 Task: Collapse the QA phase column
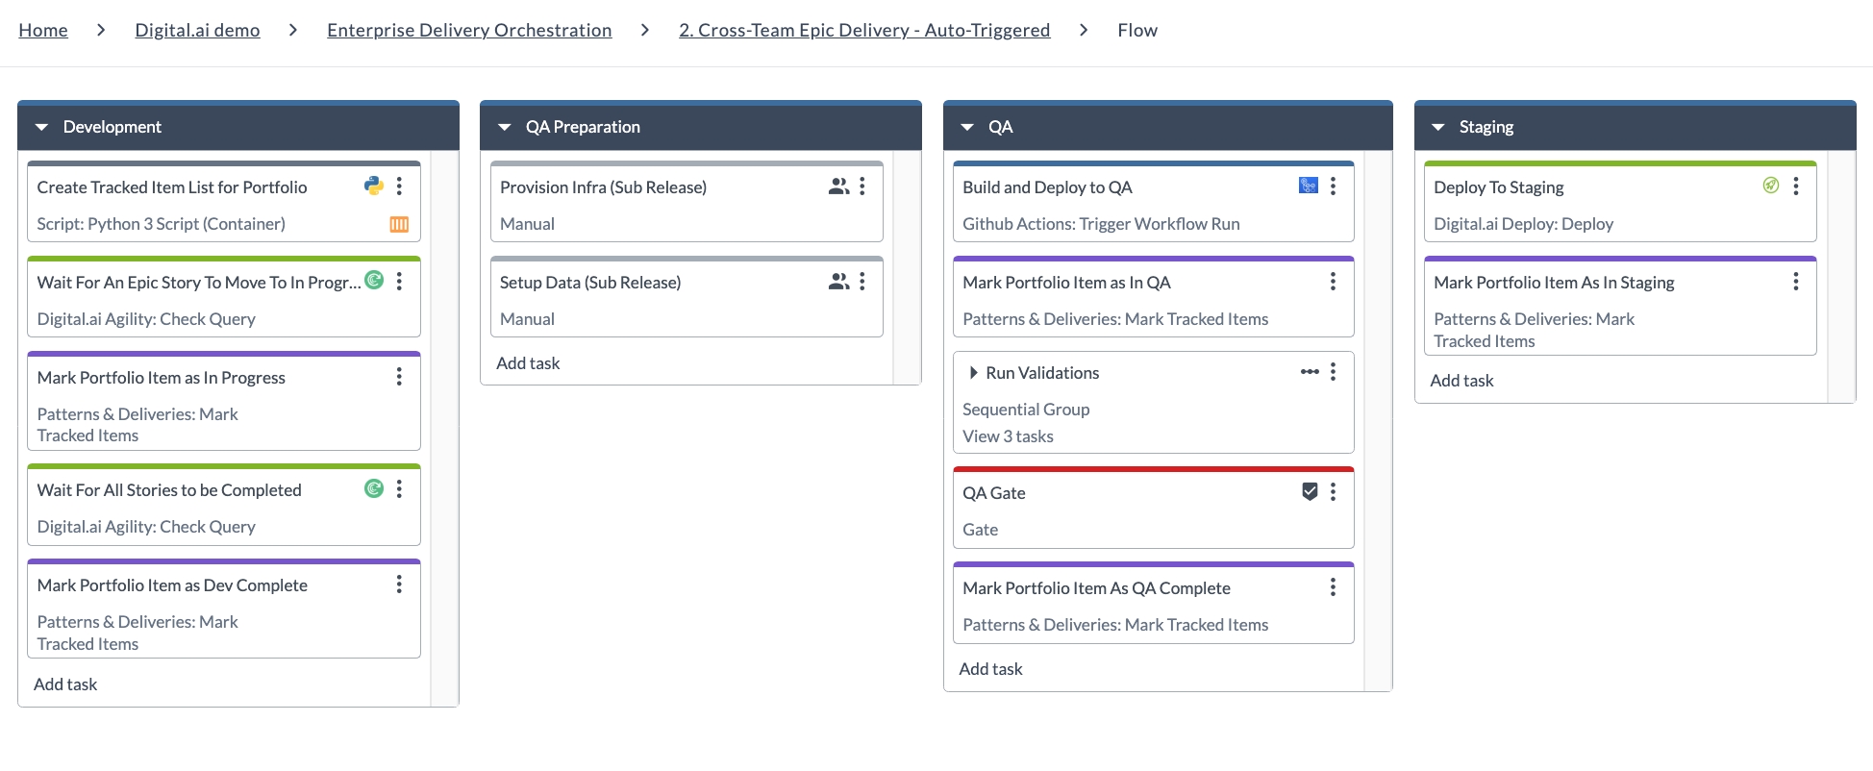[x=967, y=127]
